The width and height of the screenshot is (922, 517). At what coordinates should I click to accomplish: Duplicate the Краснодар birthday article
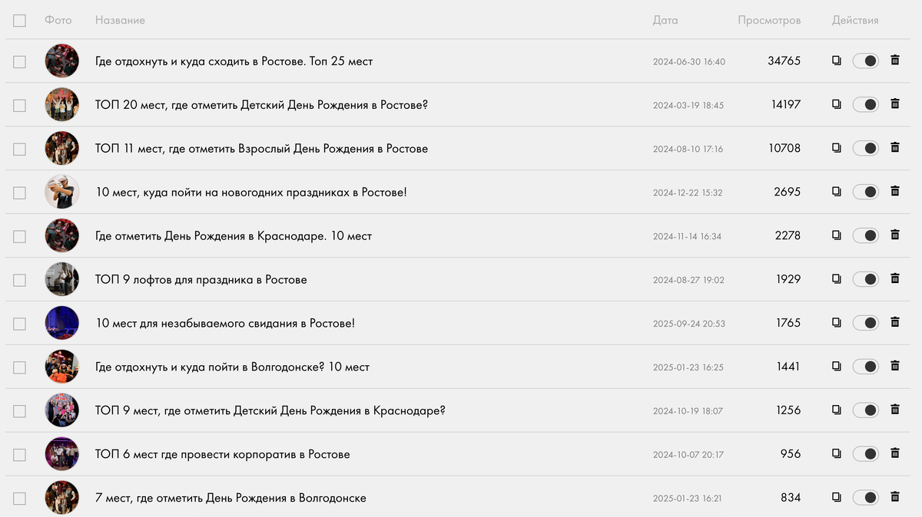[837, 235]
